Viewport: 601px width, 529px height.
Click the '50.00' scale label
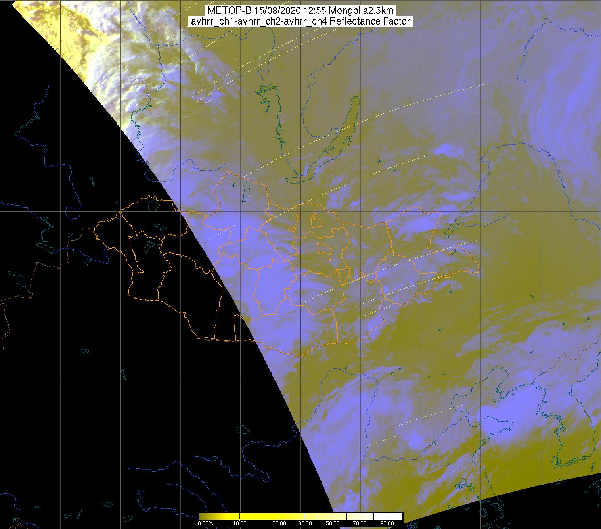click(x=332, y=523)
